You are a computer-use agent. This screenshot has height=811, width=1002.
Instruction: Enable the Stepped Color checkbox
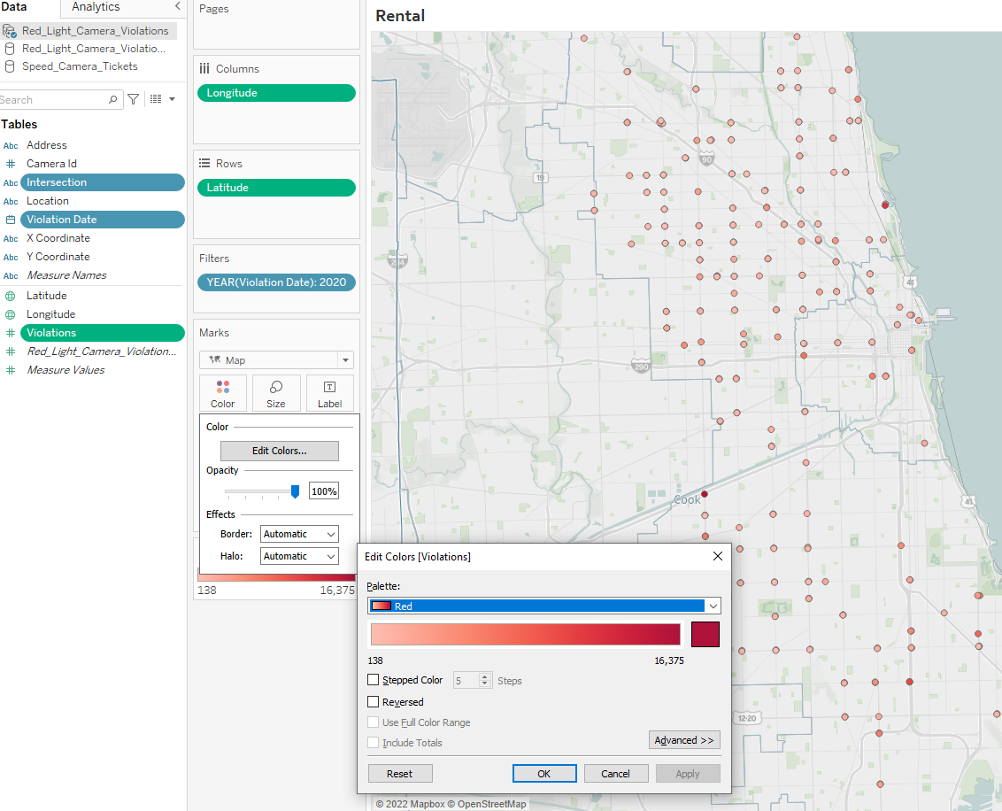(x=374, y=679)
